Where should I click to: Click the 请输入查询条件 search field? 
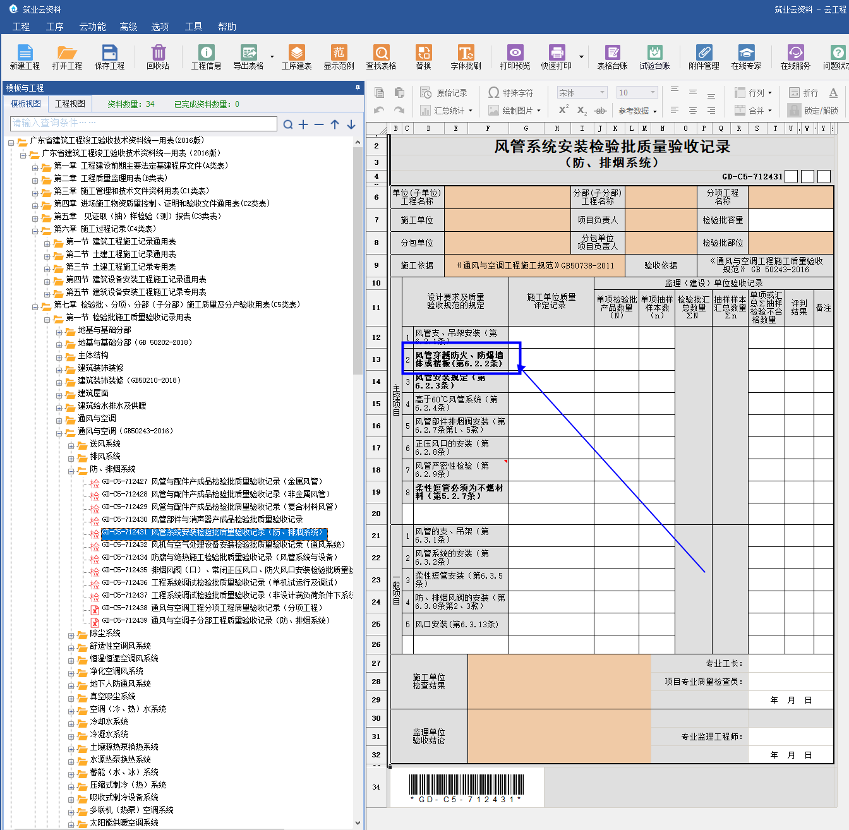coord(143,123)
